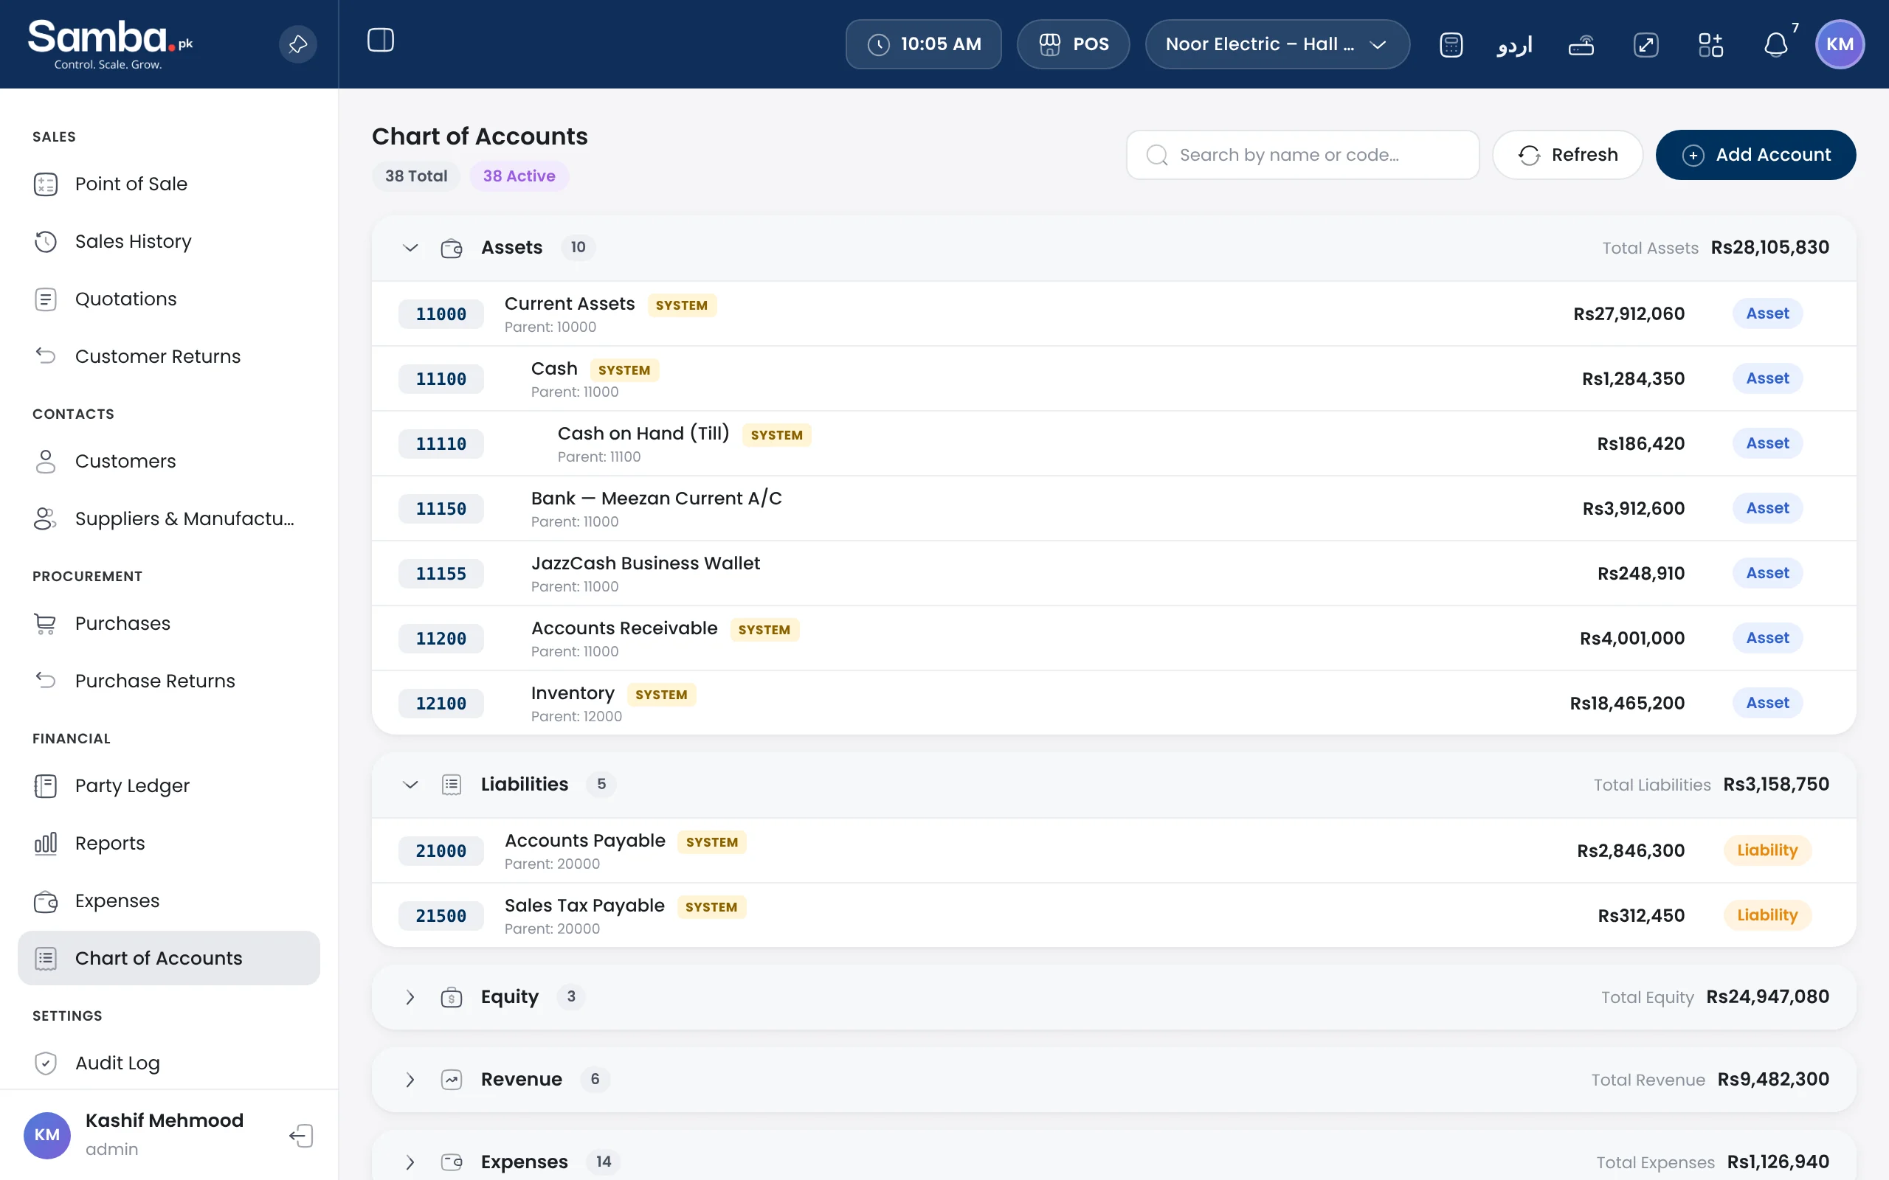The width and height of the screenshot is (1889, 1180).
Task: Open Customers in sidebar
Action: 168,461
